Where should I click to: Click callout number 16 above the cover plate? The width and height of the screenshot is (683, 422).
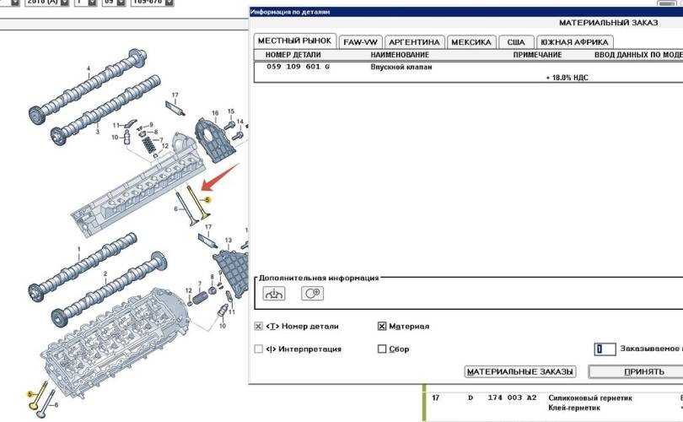coord(215,113)
